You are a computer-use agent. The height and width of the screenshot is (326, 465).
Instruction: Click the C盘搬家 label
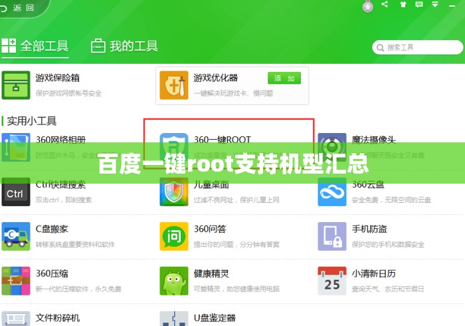pos(52,230)
